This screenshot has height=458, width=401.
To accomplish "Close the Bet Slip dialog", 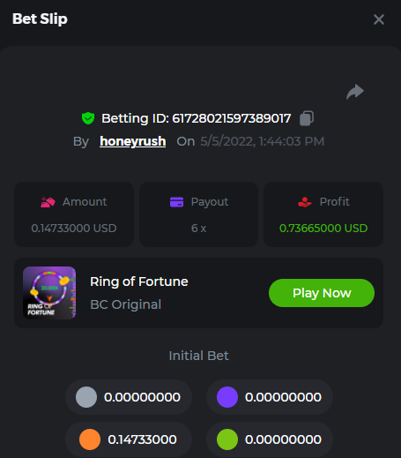I will point(379,19).
